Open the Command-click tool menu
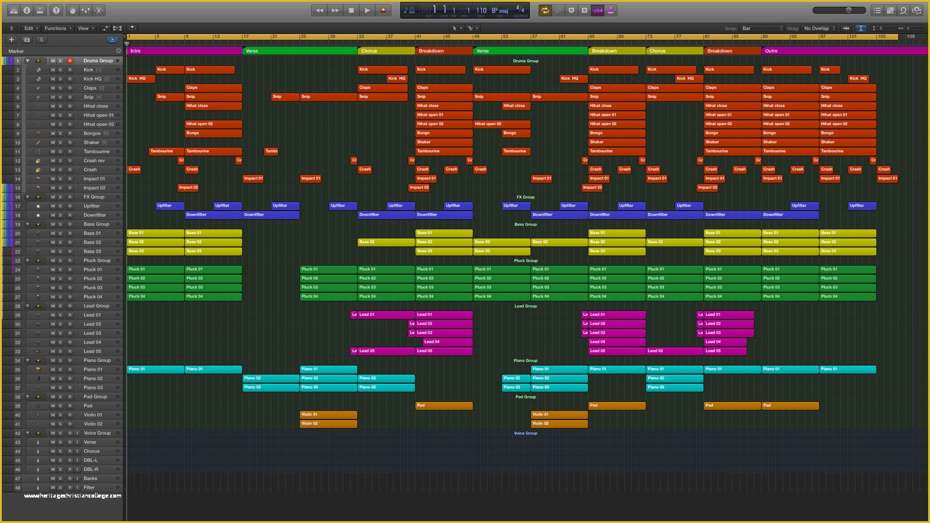930x523 pixels. click(472, 28)
